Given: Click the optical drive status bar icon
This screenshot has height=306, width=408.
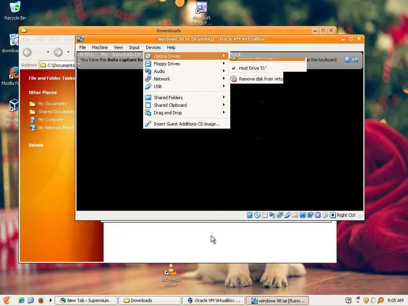Looking at the screenshot, I should (257, 215).
